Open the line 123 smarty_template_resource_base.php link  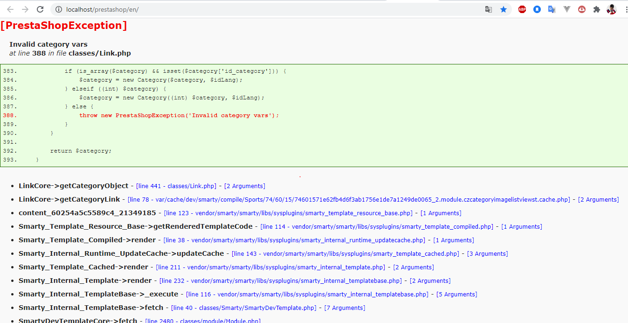(288, 213)
